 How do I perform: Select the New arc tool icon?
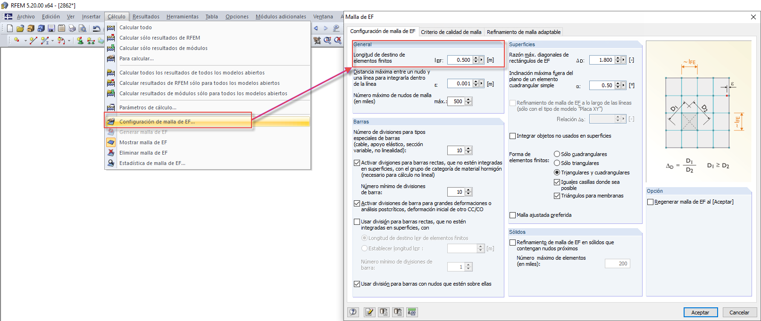61,41
